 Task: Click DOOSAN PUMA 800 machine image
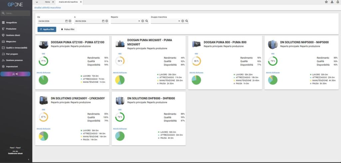[x=196, y=44]
